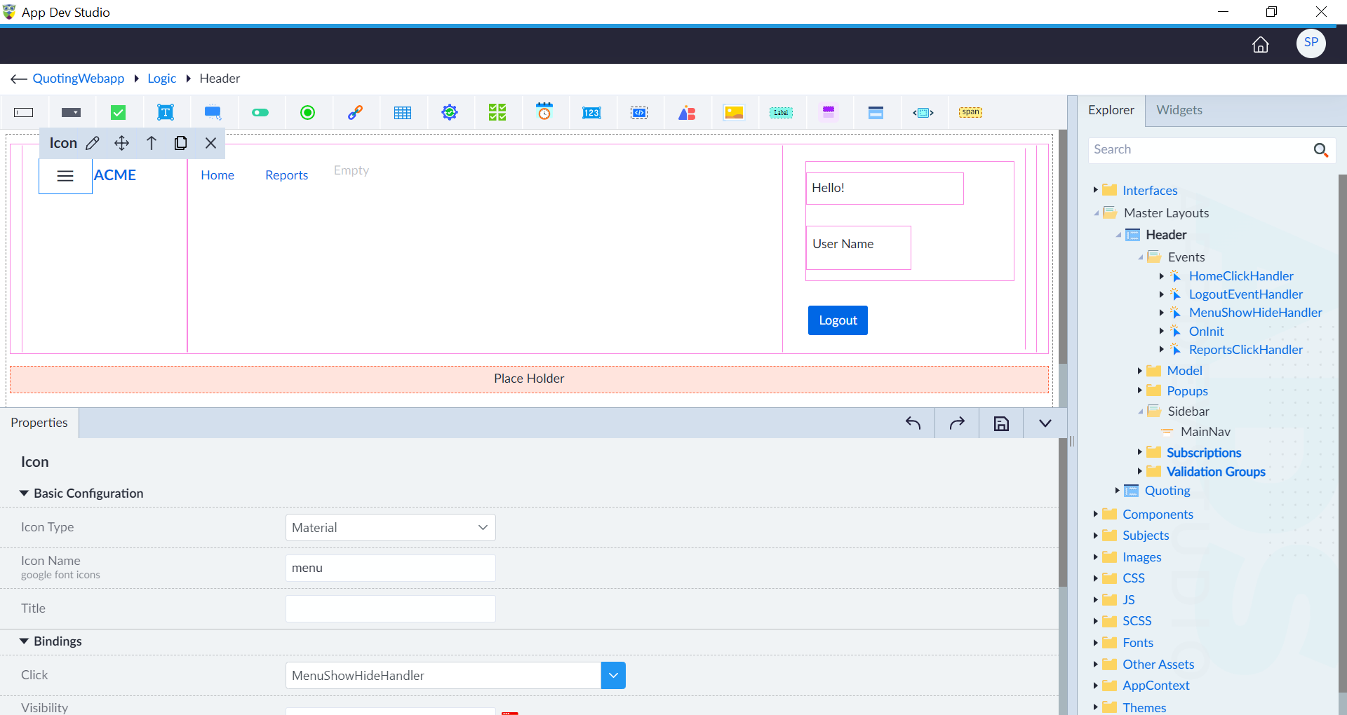Redo the last undone change

coord(957,423)
